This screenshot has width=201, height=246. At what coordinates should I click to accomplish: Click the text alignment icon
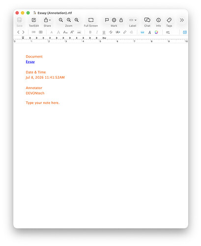click(168, 32)
